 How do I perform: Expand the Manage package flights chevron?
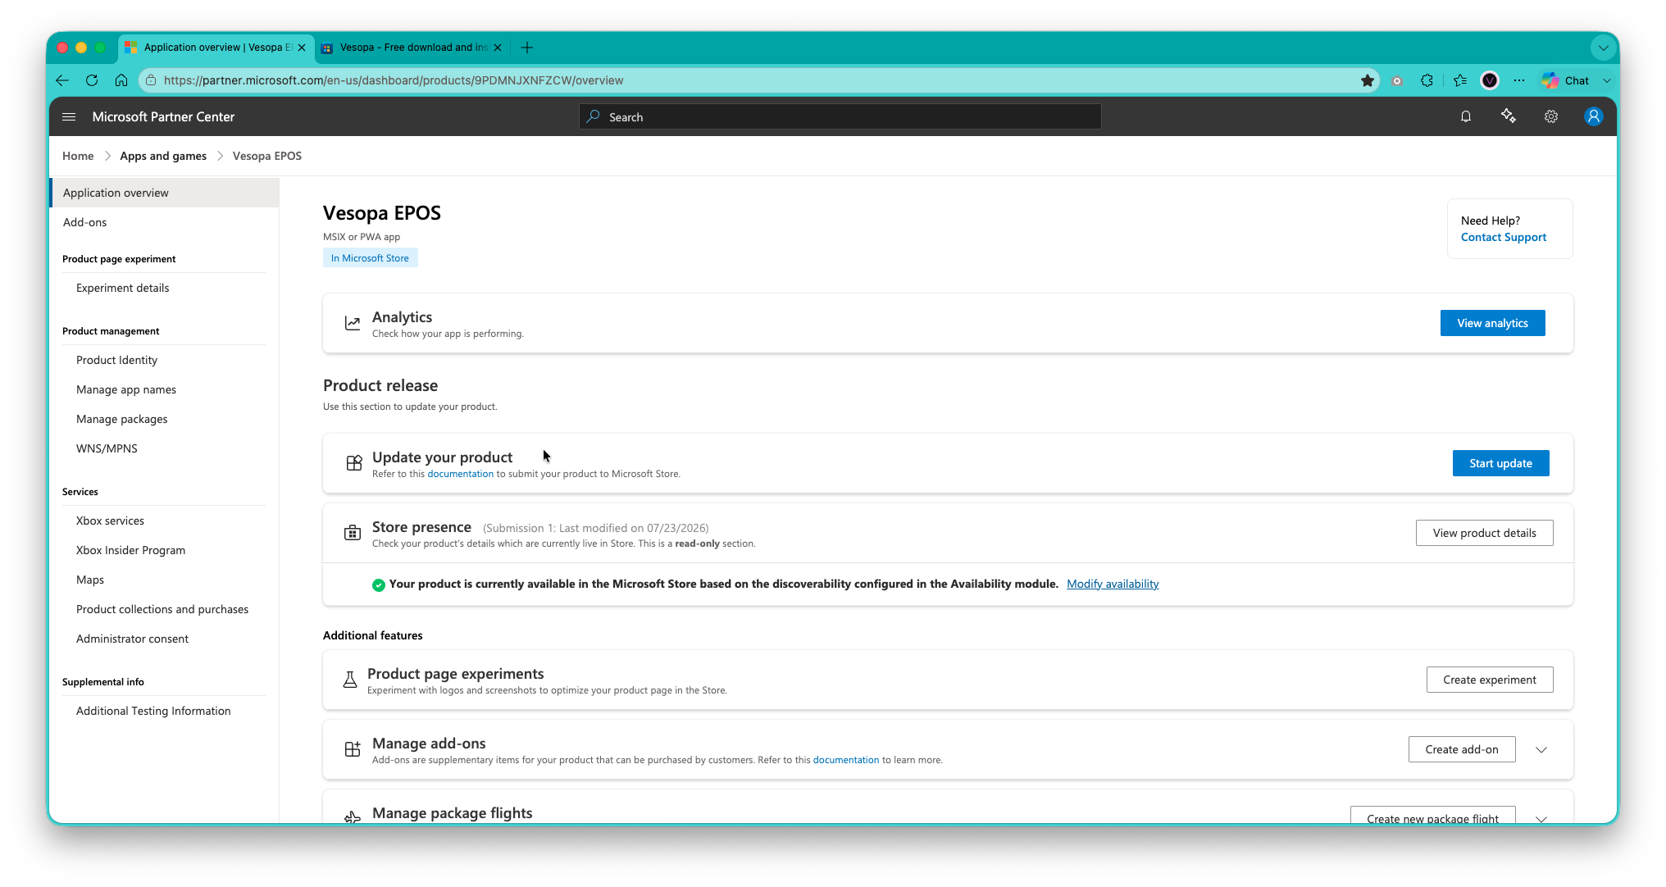click(1541, 818)
